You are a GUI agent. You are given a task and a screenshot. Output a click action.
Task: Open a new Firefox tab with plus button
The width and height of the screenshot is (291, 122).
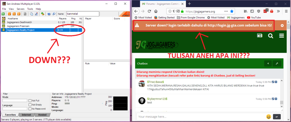click(189, 4)
